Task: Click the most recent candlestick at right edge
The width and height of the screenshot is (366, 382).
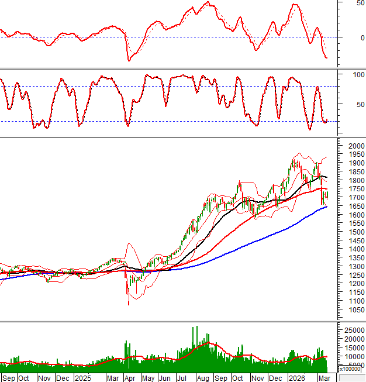Action: pyautogui.click(x=327, y=194)
